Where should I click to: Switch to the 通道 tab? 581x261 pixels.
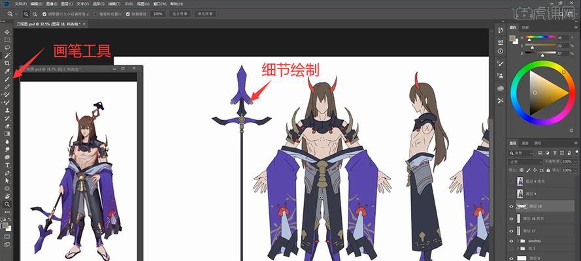(x=525, y=143)
